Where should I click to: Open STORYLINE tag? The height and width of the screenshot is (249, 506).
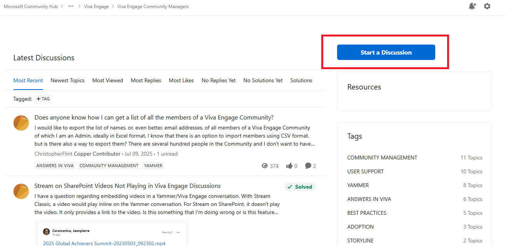click(360, 241)
